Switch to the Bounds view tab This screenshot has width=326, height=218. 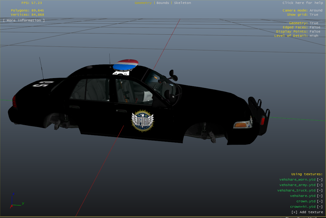(163, 3)
